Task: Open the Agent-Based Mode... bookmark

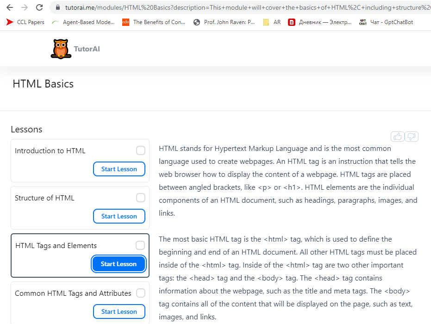Action: tap(83, 22)
